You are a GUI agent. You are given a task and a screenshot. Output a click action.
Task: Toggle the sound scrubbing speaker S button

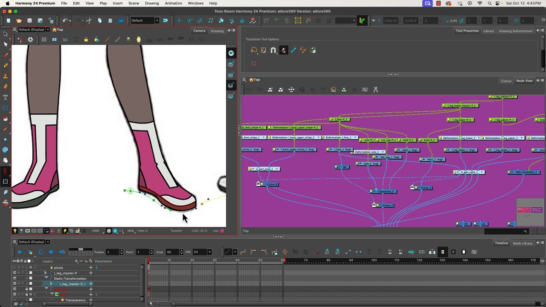pyautogui.click(x=62, y=252)
